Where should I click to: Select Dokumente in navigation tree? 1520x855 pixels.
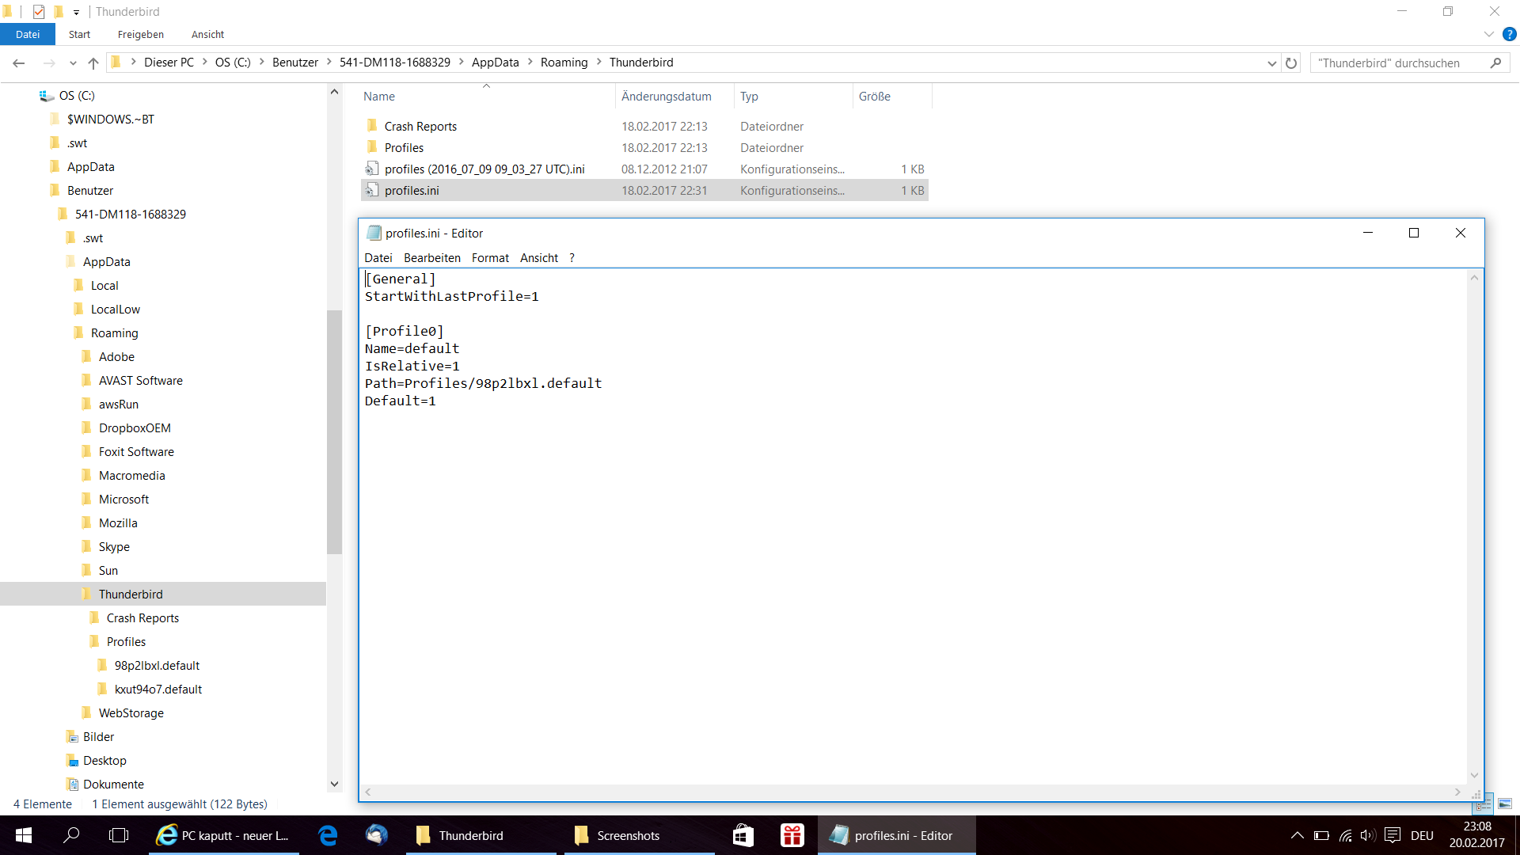click(113, 784)
